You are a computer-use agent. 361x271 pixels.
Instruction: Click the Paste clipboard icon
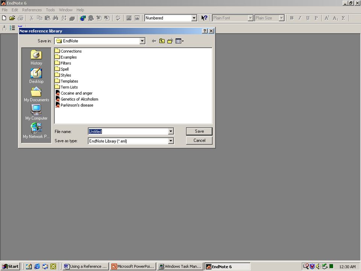pos(47,18)
